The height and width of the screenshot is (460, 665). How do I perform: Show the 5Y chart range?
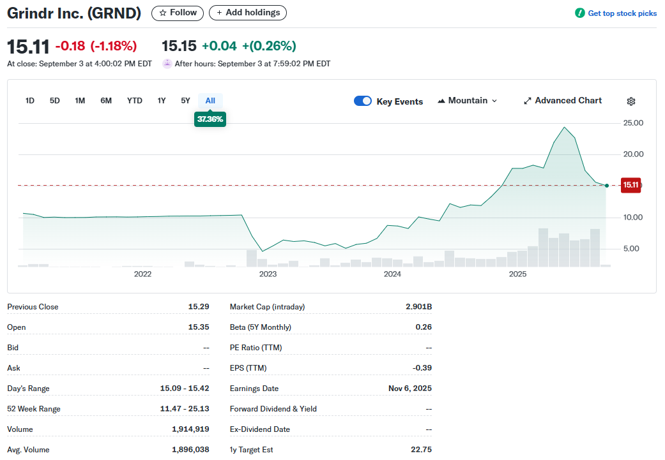185,101
